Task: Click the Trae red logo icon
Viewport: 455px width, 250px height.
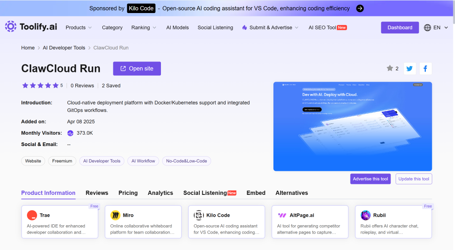Action: (32, 215)
